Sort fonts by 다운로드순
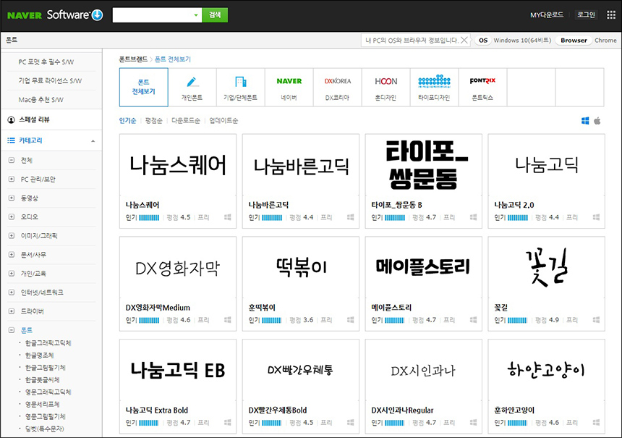 click(186, 121)
